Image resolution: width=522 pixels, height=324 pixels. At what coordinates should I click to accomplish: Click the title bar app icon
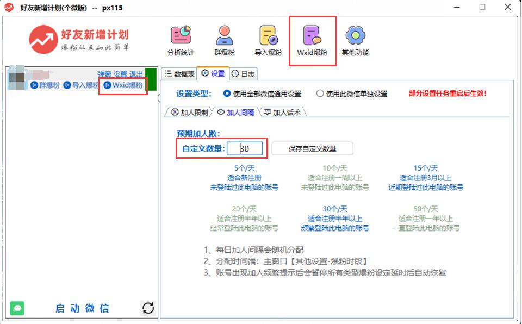[x=9, y=7]
